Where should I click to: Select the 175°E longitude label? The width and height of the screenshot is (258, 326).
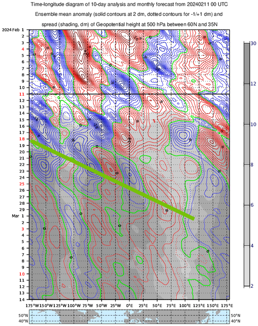pyautogui.click(x=227, y=306)
